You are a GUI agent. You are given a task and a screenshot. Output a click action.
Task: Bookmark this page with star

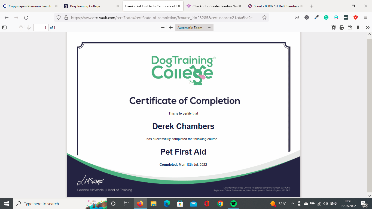click(x=264, y=17)
